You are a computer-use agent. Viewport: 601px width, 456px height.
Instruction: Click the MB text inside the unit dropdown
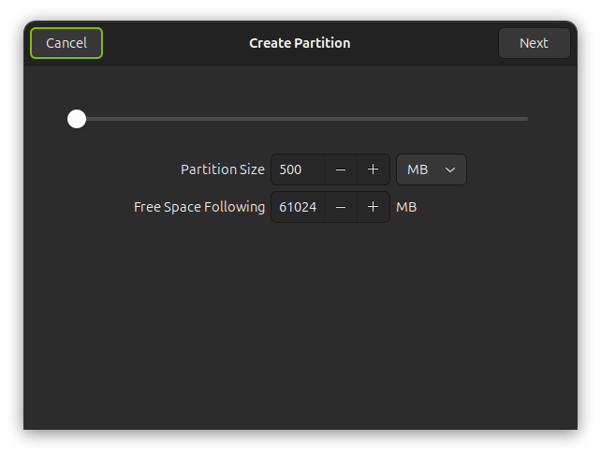[418, 169]
